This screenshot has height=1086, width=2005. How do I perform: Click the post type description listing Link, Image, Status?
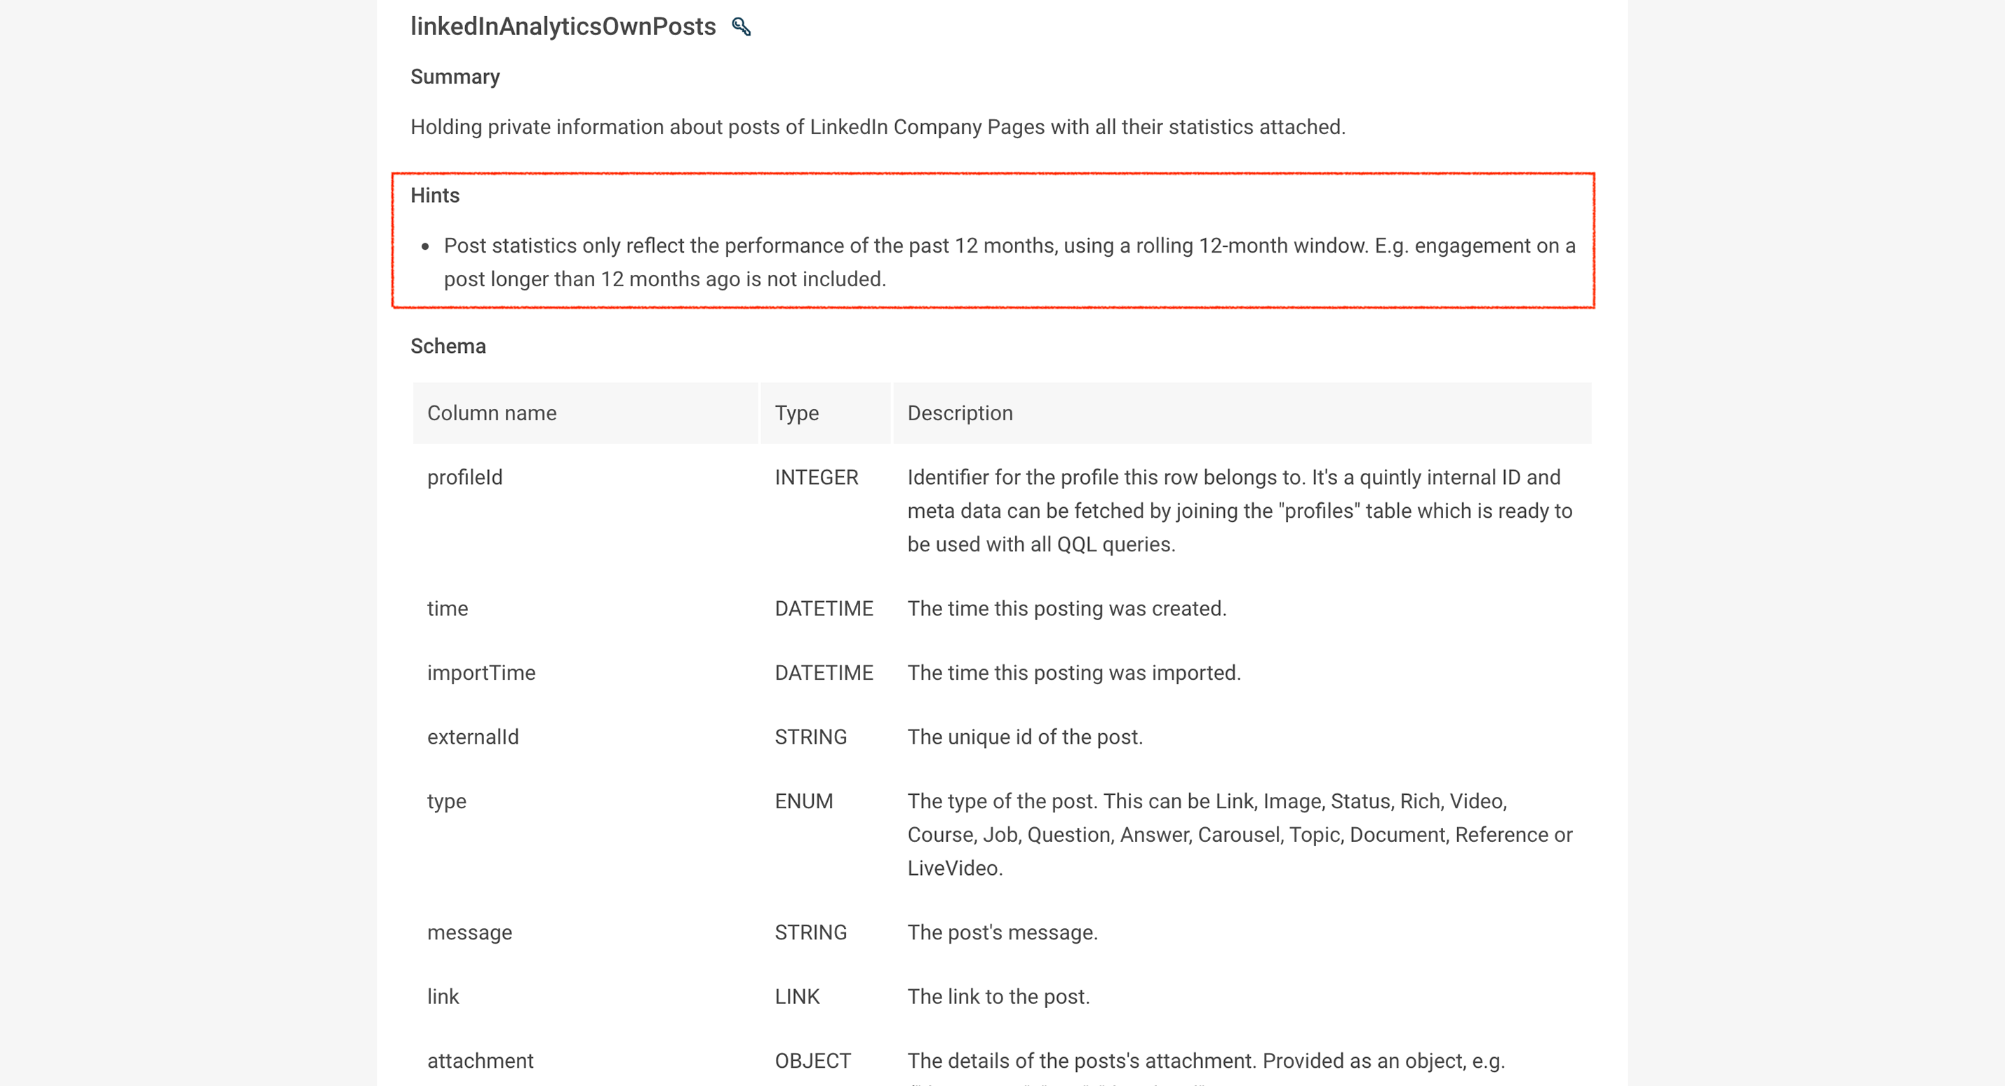click(1240, 835)
